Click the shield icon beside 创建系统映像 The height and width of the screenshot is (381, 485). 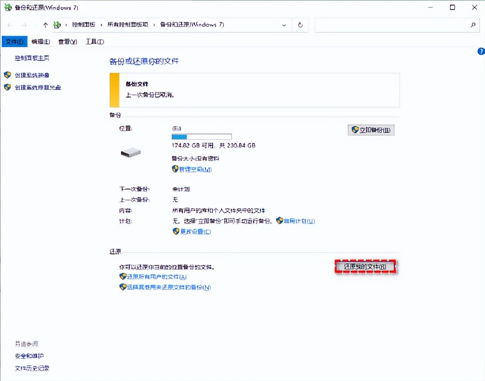(x=7, y=75)
